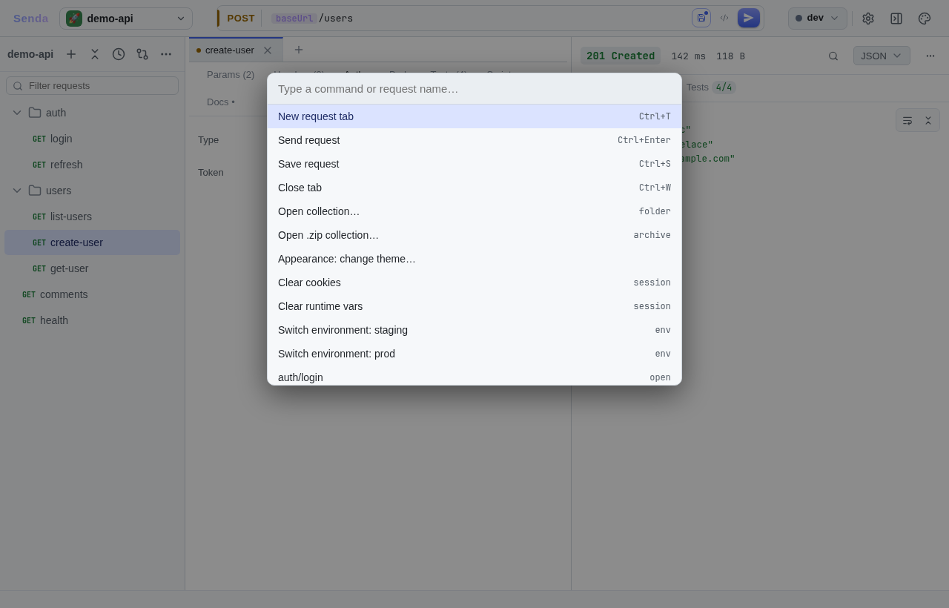Image resolution: width=949 pixels, height=608 pixels.
Task: Select auth/login in command list
Action: (474, 376)
